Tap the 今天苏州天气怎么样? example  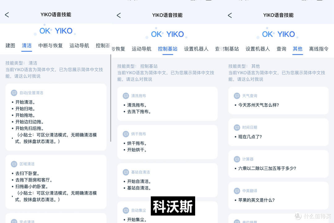[x=259, y=105]
